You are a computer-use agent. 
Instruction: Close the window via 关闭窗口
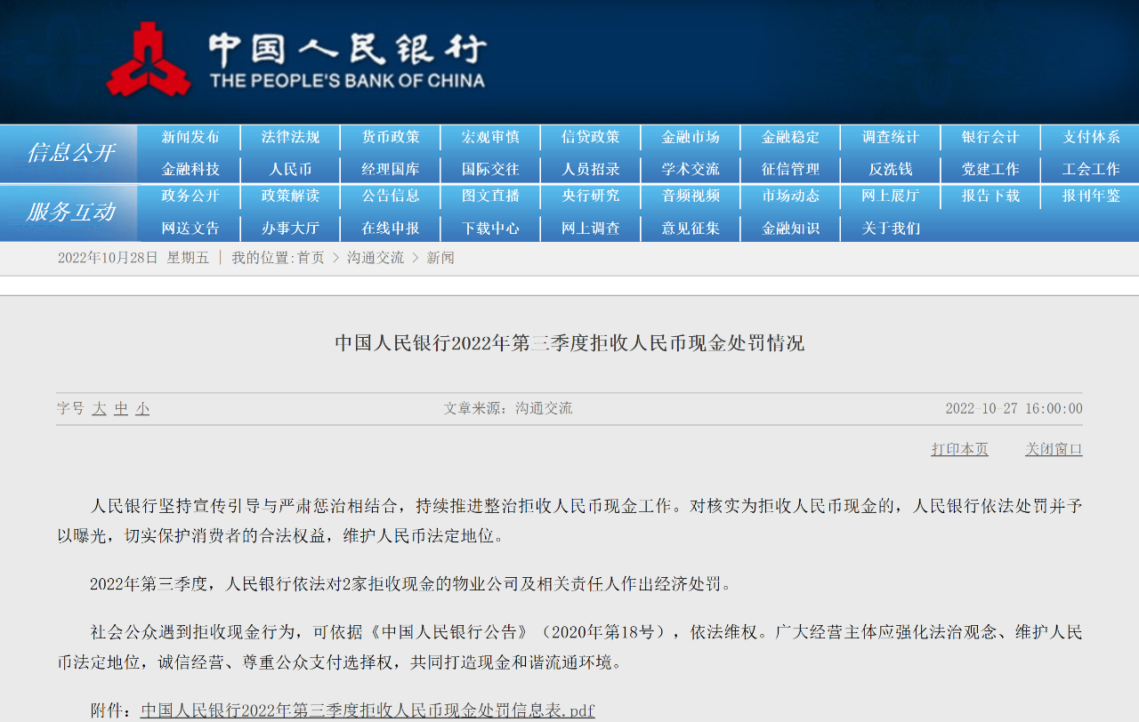tap(1054, 450)
